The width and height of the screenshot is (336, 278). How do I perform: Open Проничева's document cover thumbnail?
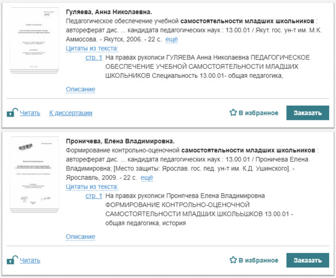coord(34,175)
